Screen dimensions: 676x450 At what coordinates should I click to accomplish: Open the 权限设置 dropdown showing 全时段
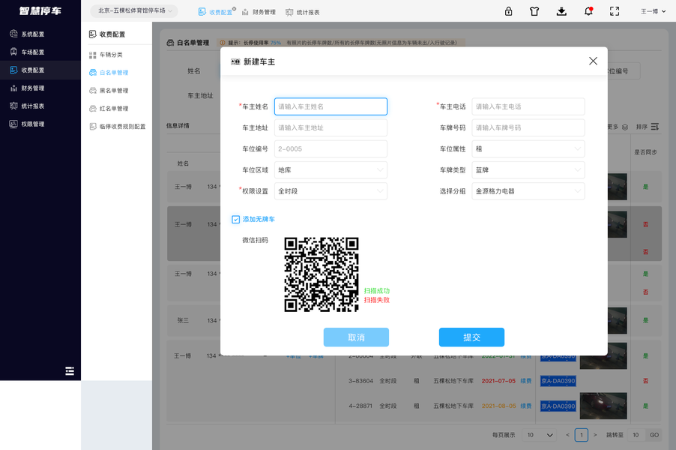coord(331,191)
